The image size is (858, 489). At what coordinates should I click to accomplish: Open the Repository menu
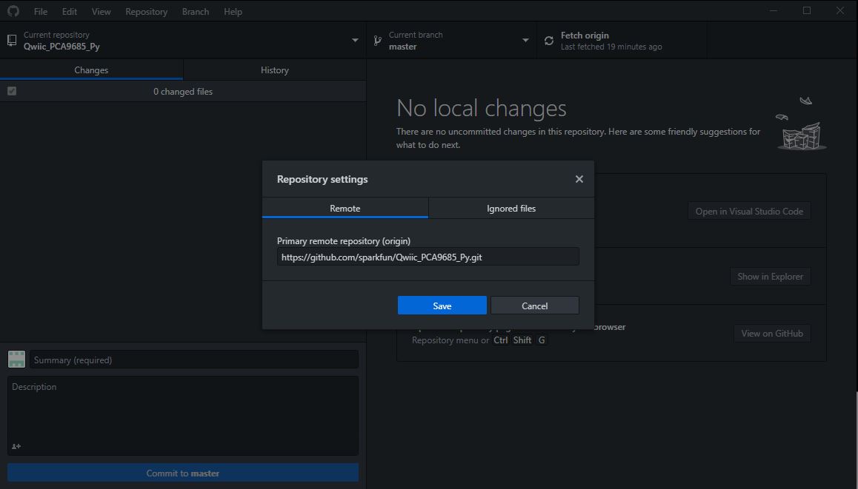point(146,11)
